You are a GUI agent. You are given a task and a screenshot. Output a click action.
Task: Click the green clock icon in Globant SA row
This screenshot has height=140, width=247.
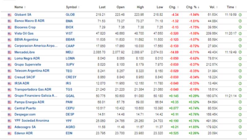(x=240, y=14)
